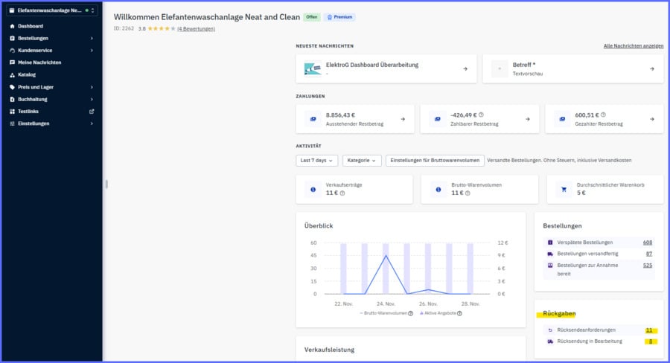Open the Dashboard home icon

point(12,26)
